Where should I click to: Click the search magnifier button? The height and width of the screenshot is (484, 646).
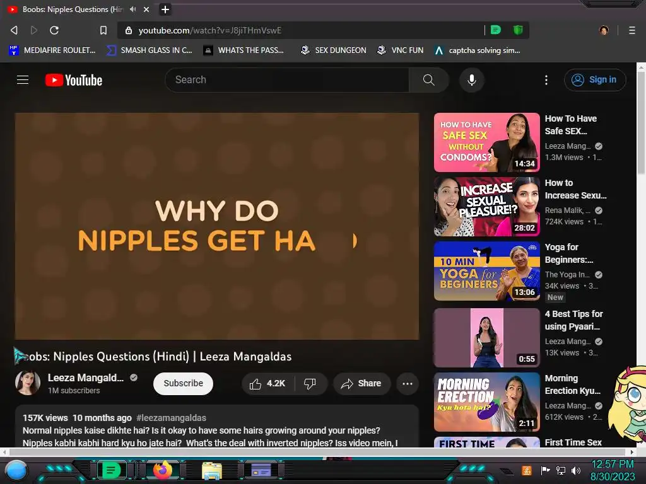428,80
